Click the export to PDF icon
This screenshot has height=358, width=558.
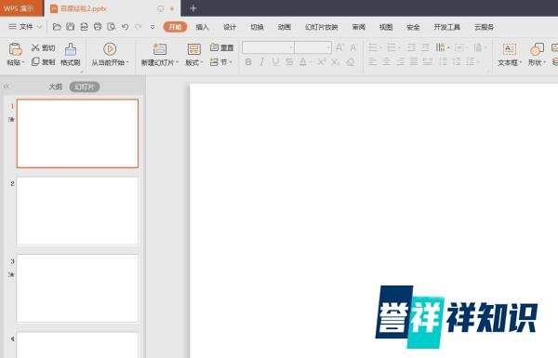84,27
